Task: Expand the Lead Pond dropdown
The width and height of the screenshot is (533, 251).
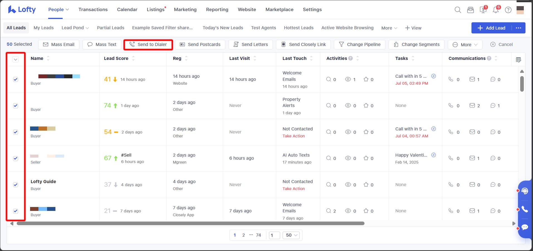Action: pyautogui.click(x=75, y=28)
